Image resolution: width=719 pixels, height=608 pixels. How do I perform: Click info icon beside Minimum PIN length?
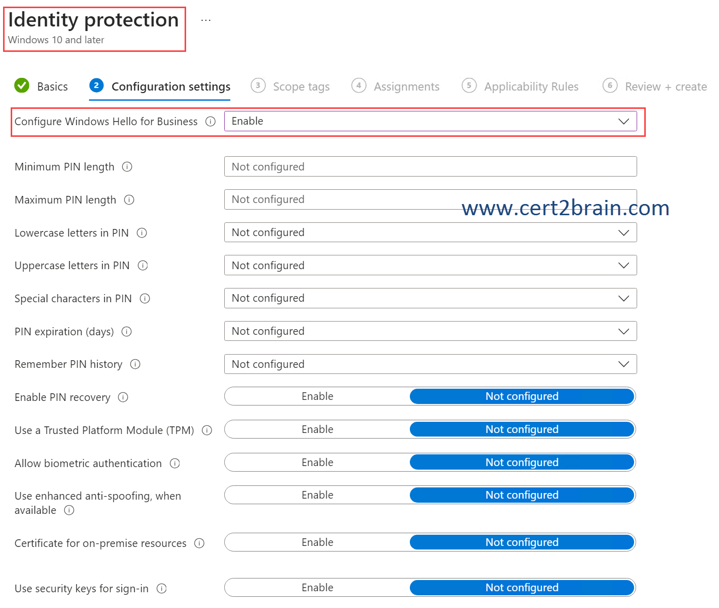pyautogui.click(x=127, y=167)
